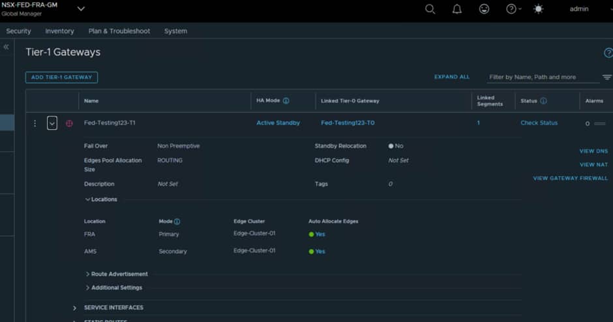This screenshot has width=613, height=322.
Task: Collapse the Fed-Testing123-T1 gateway row
Action: click(52, 123)
